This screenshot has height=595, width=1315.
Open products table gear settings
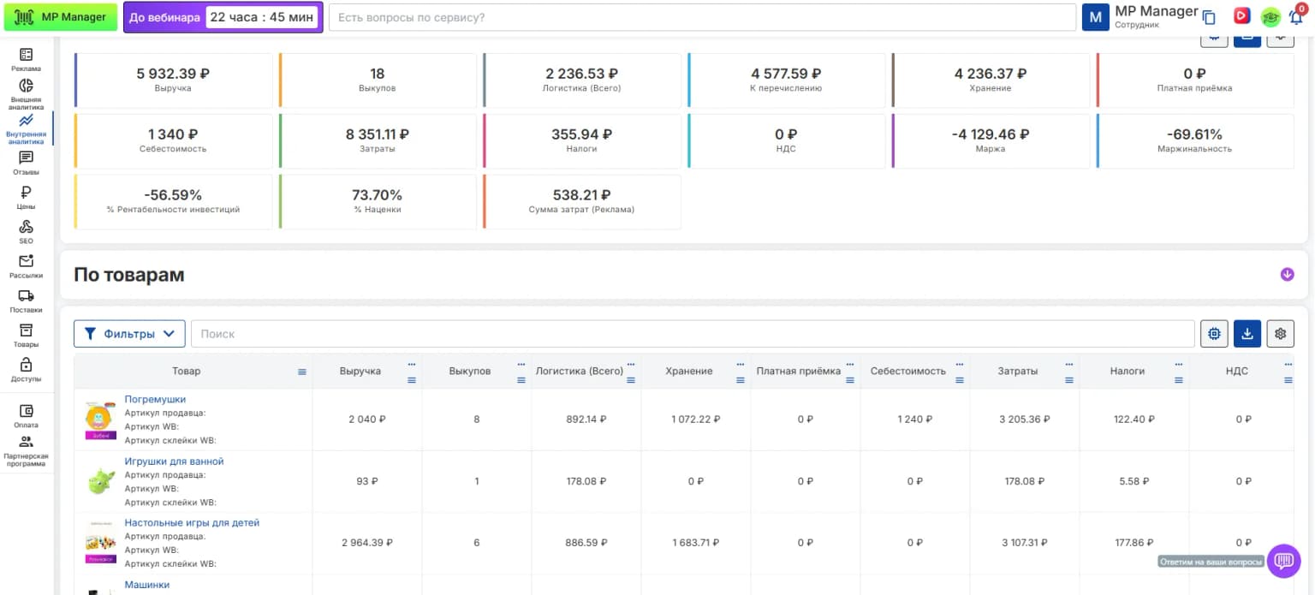pos(1281,334)
